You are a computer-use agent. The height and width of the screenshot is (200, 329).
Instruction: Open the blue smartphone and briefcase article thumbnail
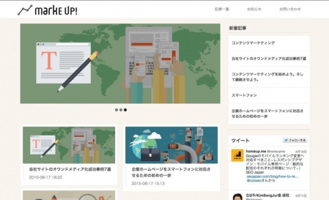click(172, 145)
